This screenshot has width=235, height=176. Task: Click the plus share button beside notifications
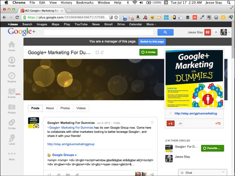click(216, 32)
